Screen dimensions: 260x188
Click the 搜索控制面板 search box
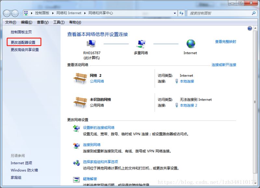pos(219,13)
